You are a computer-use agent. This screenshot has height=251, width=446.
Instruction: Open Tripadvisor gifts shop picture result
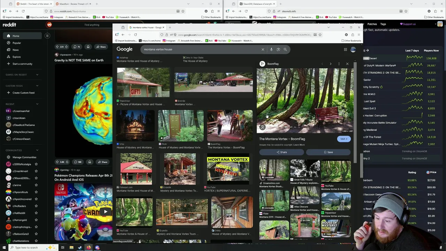pyautogui.click(x=143, y=83)
